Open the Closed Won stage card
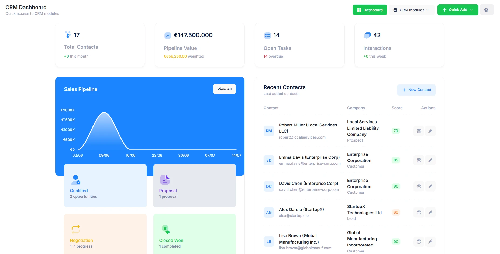The height and width of the screenshot is (254, 500). point(195,234)
